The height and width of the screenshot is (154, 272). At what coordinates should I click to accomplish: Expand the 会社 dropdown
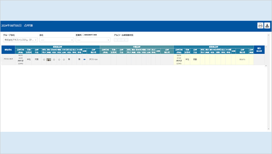(x=57, y=40)
